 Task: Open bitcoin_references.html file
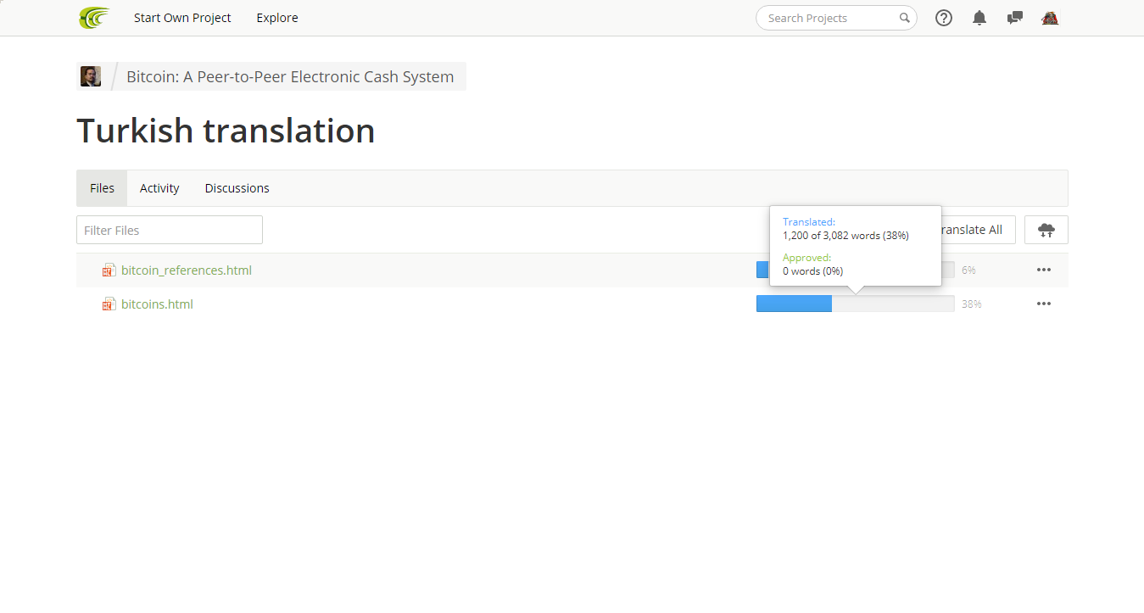pos(187,270)
